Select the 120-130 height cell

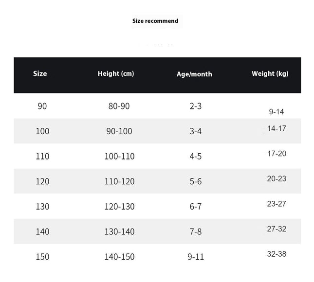120,207
